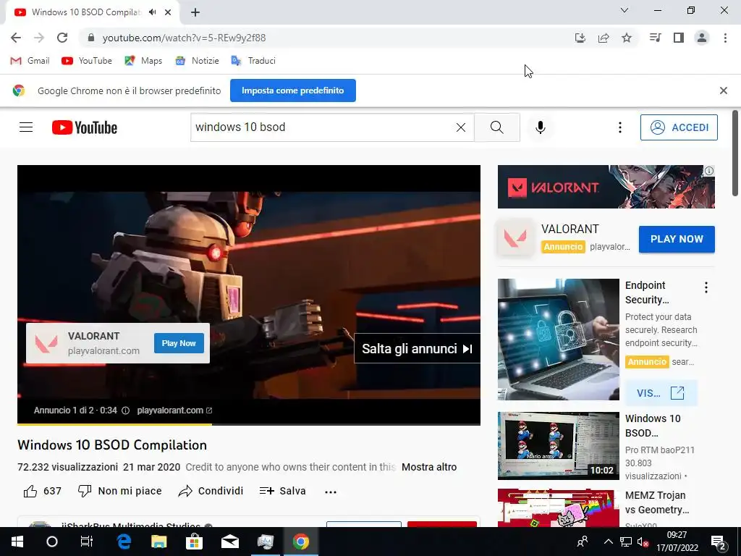Click Condividi to share the video
This screenshot has height=556, width=741.
coord(211,492)
